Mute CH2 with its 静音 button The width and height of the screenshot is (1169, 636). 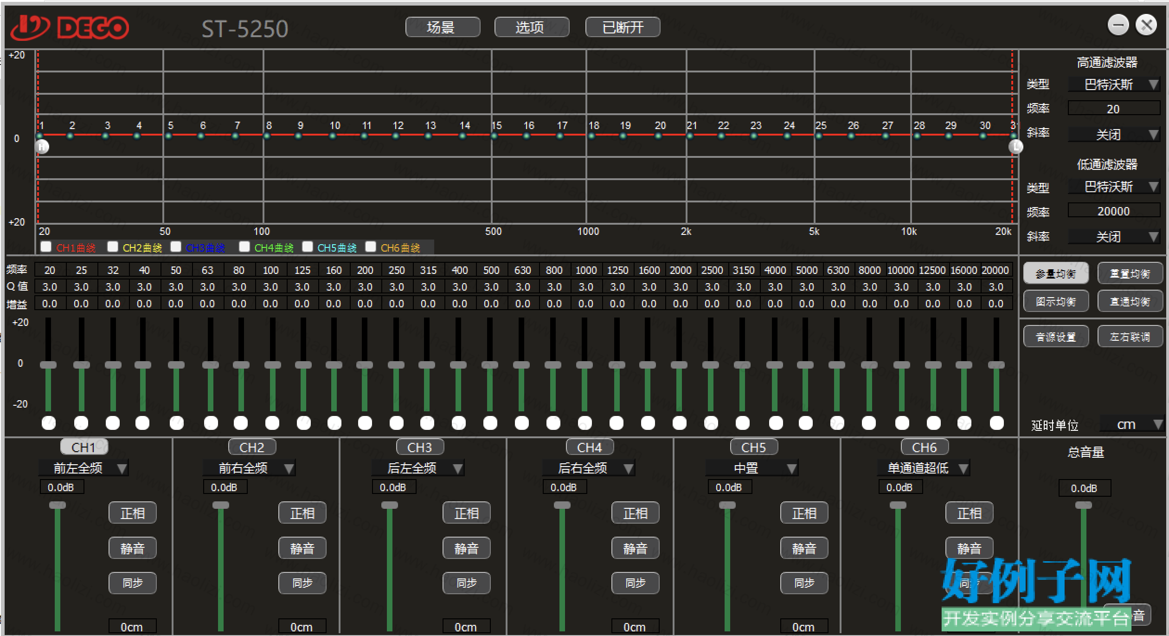click(302, 548)
